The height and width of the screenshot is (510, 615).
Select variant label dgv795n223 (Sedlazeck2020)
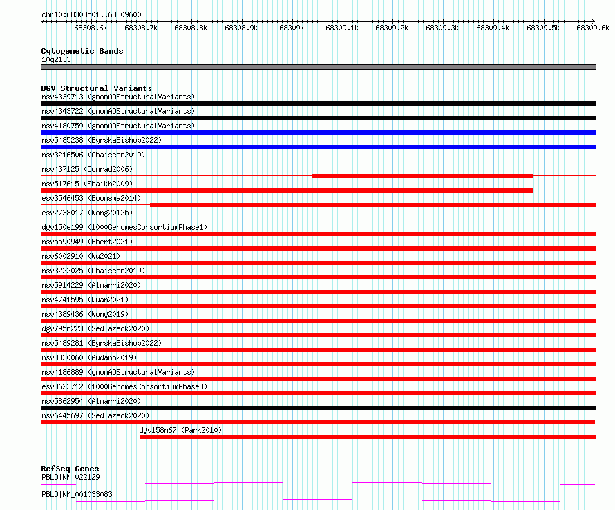(x=95, y=328)
